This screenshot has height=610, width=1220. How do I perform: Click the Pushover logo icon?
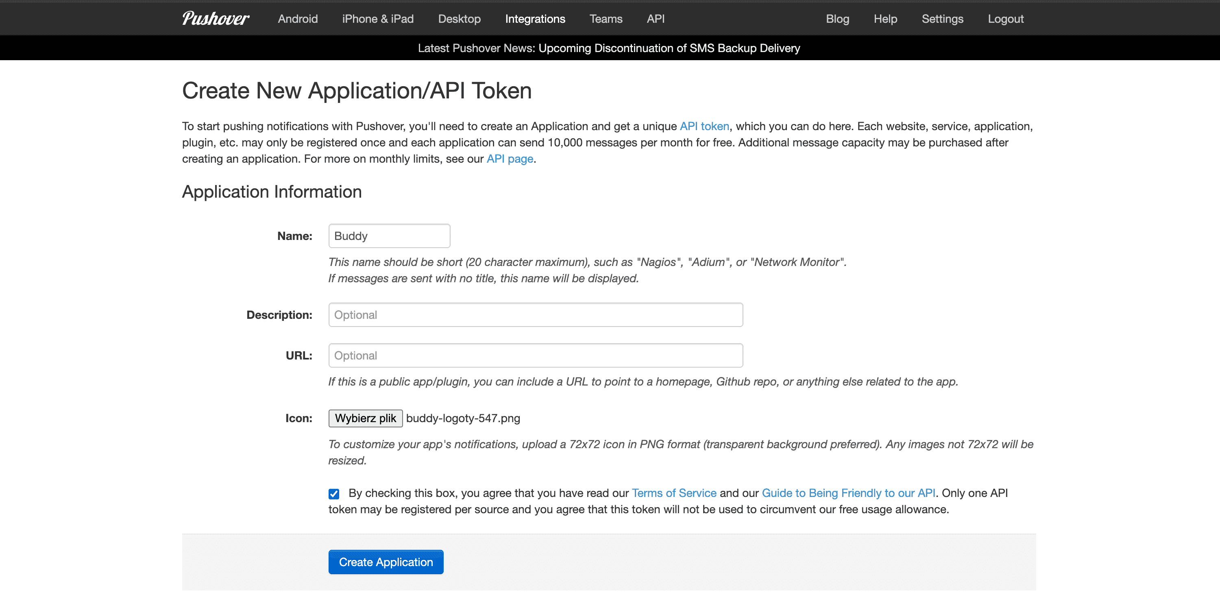[x=214, y=19]
